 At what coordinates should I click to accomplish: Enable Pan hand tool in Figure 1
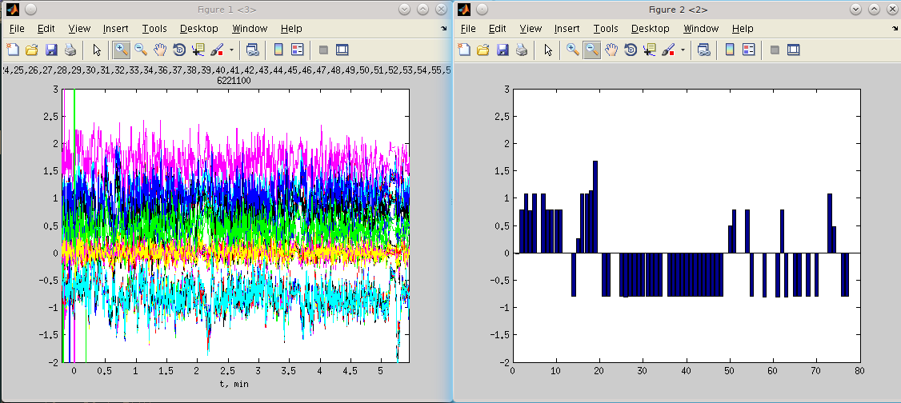tap(160, 50)
